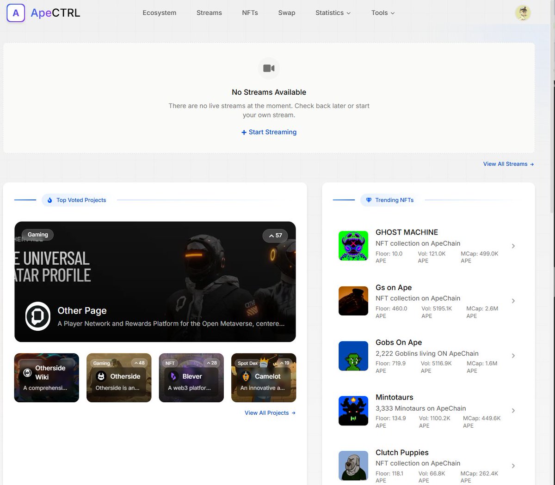Click the Blever project logo icon
This screenshot has height=485, width=555.
(x=173, y=376)
